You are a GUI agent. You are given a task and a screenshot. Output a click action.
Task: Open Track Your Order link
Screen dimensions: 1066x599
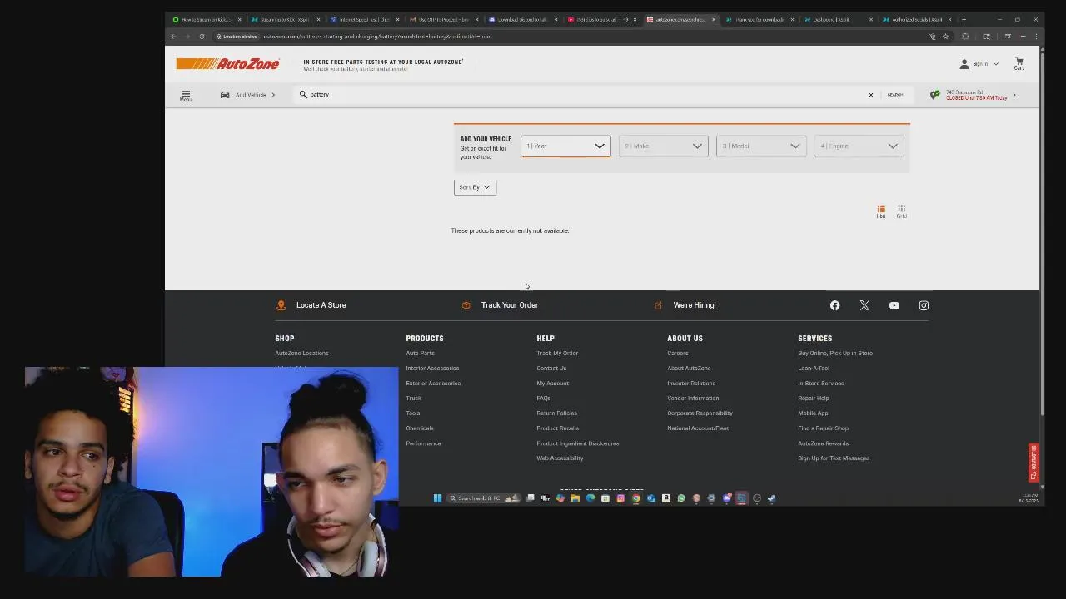coord(510,305)
